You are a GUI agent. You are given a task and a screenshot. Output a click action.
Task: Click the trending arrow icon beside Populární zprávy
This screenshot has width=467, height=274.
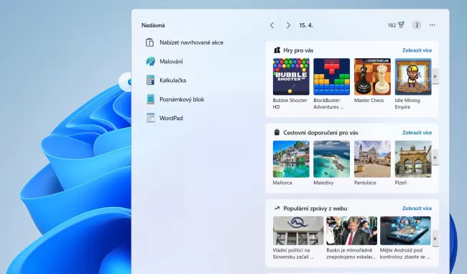coord(277,208)
